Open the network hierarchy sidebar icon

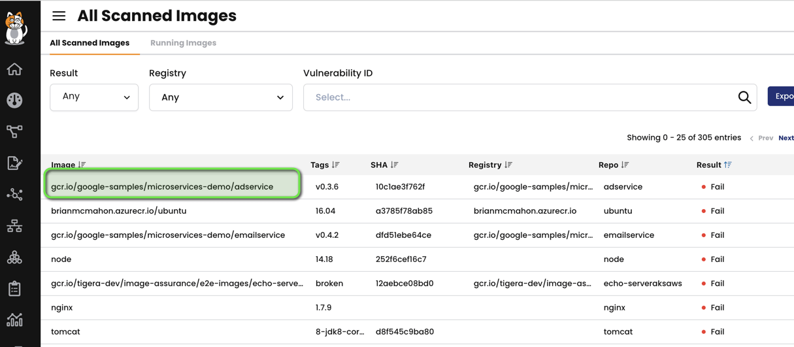coord(14,225)
